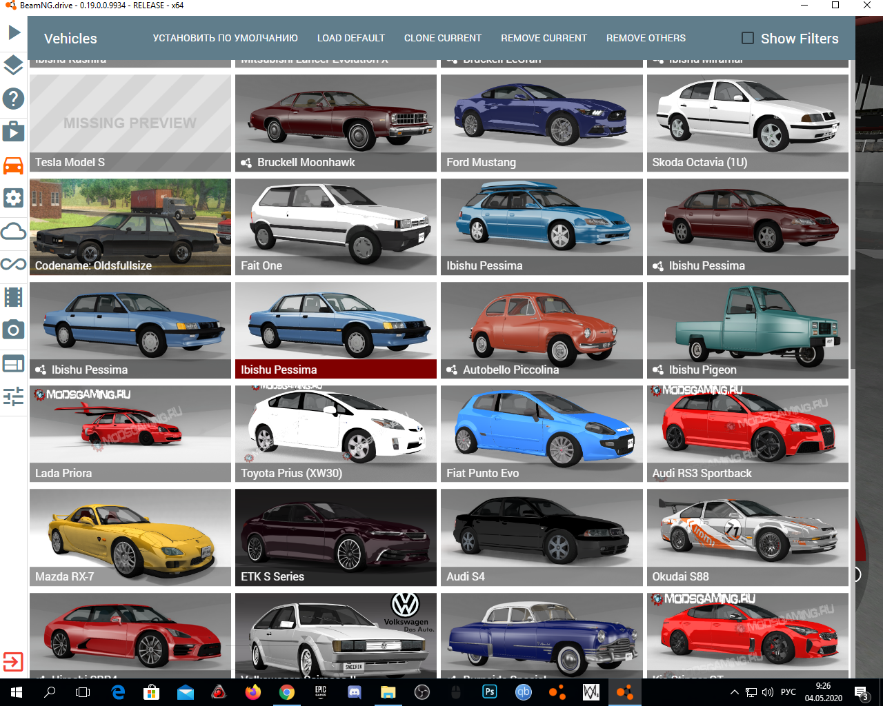Screen dimensions: 883x706
Task: Click the orange exit icon in sidebar
Action: (x=13, y=662)
